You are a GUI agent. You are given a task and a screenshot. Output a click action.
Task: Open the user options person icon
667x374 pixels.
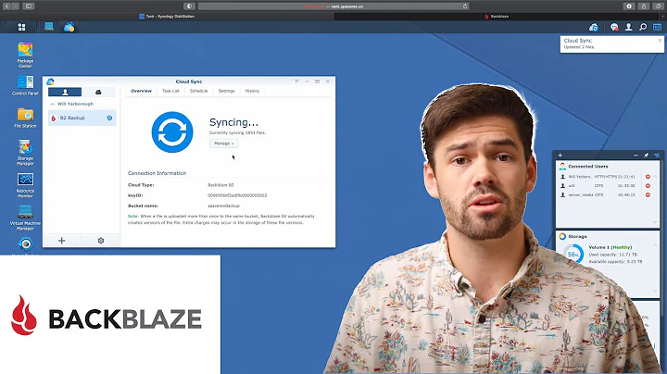(628, 27)
